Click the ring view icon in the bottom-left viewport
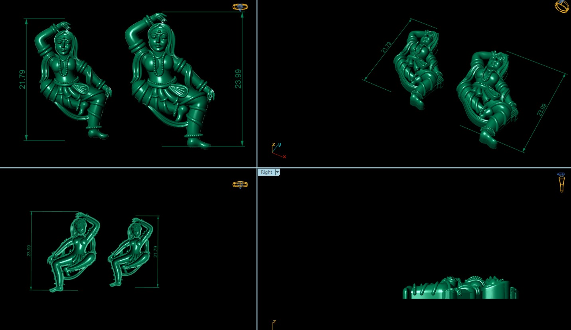 coord(240,185)
